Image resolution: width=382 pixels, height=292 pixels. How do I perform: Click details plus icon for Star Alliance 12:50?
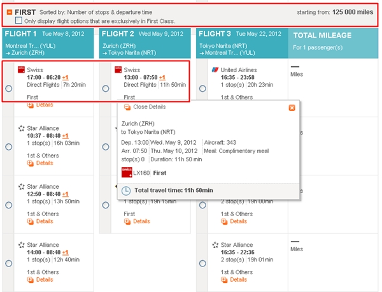tap(31, 221)
